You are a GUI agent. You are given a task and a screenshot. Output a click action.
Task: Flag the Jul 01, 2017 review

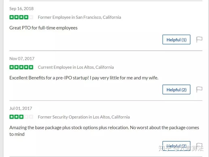tap(199, 145)
